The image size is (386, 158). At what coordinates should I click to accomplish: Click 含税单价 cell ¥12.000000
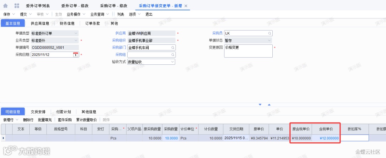pos(326,138)
